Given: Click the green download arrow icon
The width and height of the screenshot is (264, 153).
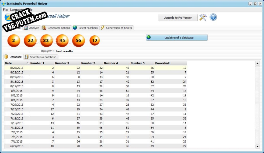Looking at the screenshot, I should (149, 37).
